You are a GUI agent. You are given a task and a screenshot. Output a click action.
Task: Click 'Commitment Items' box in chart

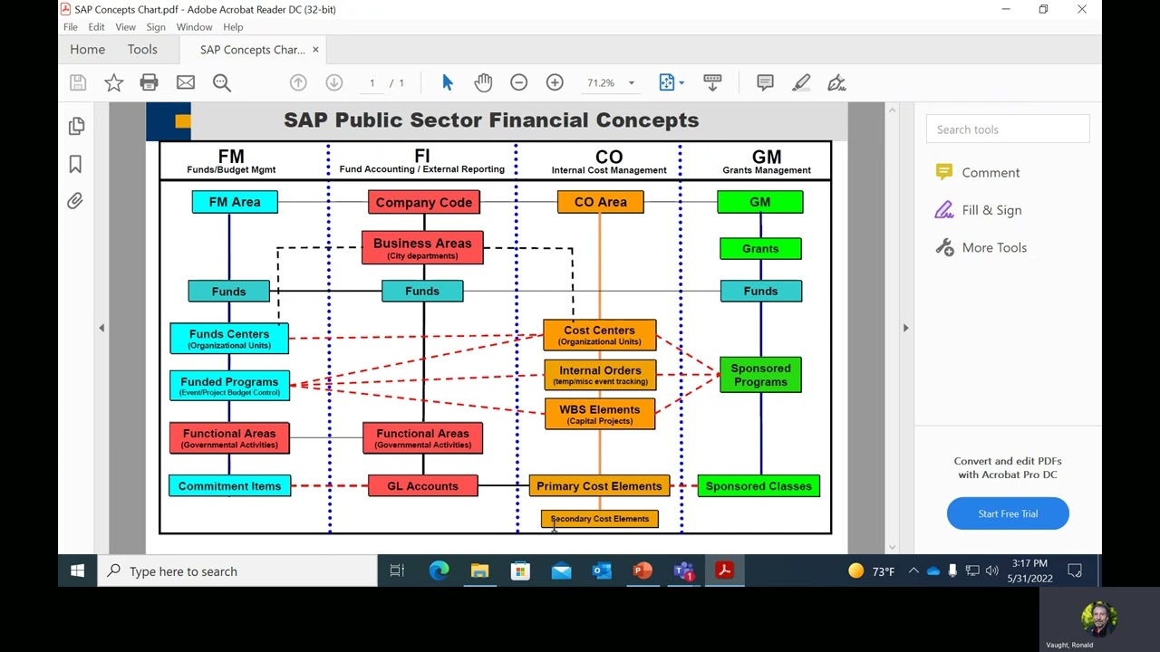(x=229, y=486)
